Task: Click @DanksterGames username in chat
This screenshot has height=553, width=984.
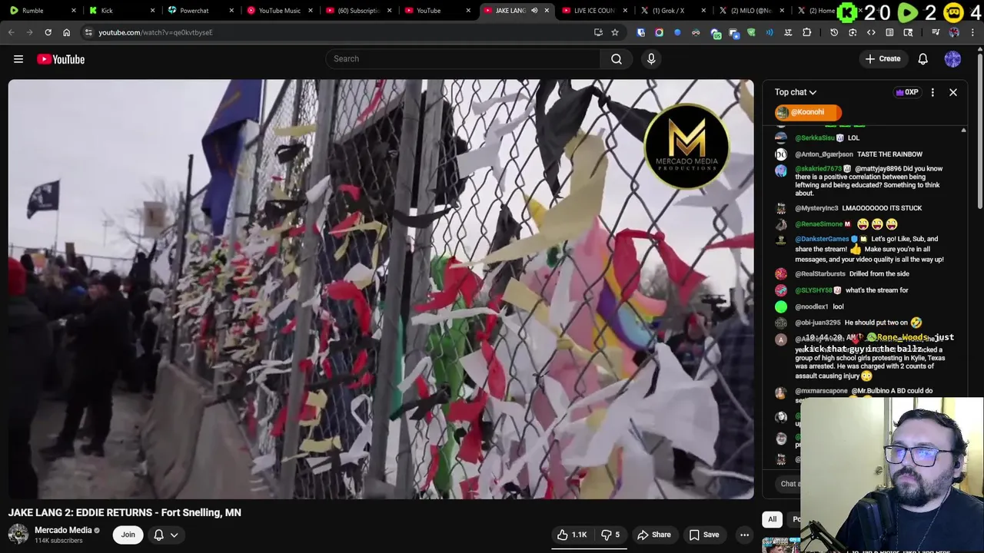Action: (822, 239)
